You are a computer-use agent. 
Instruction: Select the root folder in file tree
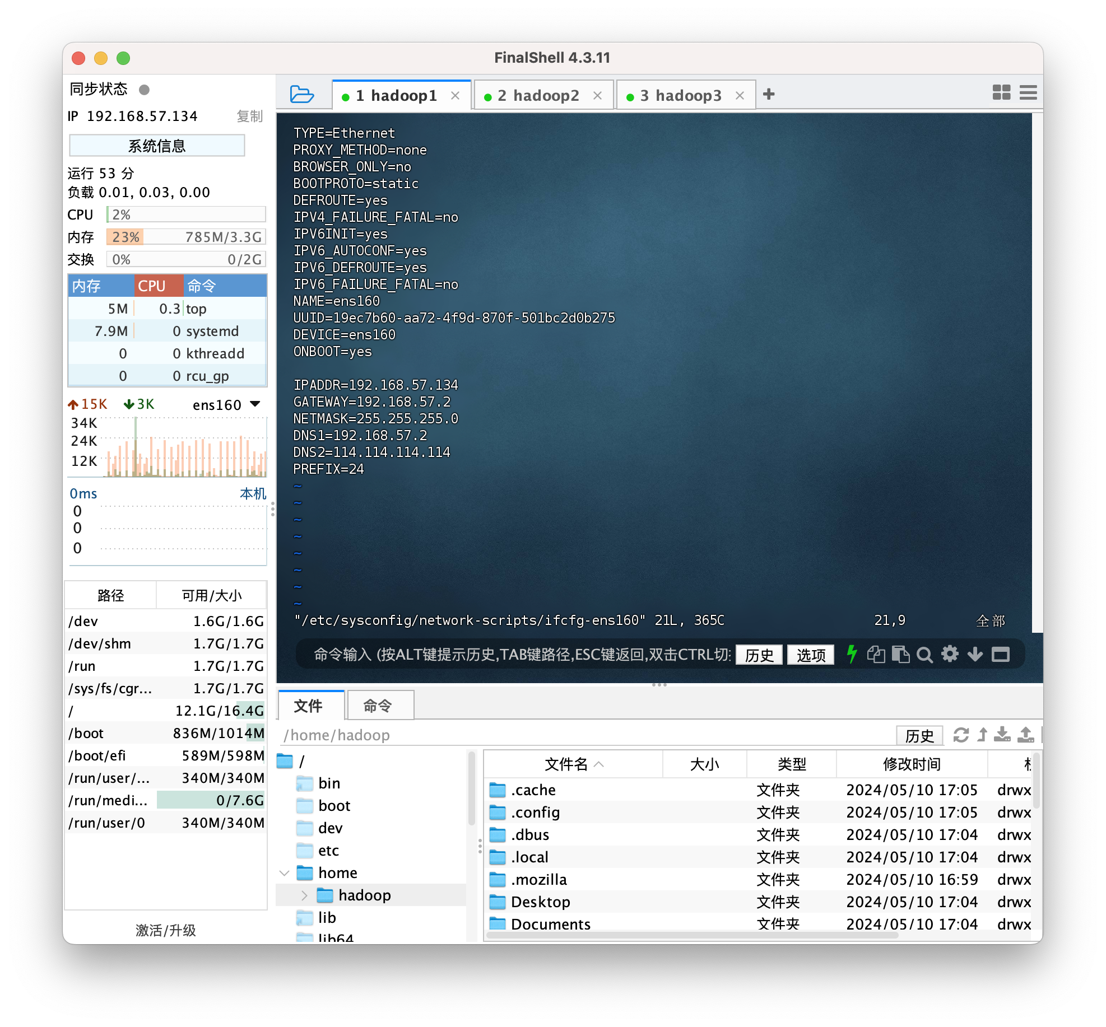292,761
